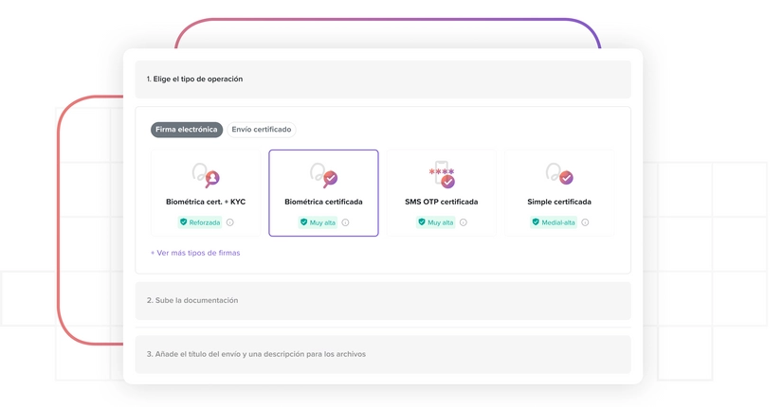Switch to Firma electrónica tab
The height and width of the screenshot is (407, 783).
tap(187, 130)
